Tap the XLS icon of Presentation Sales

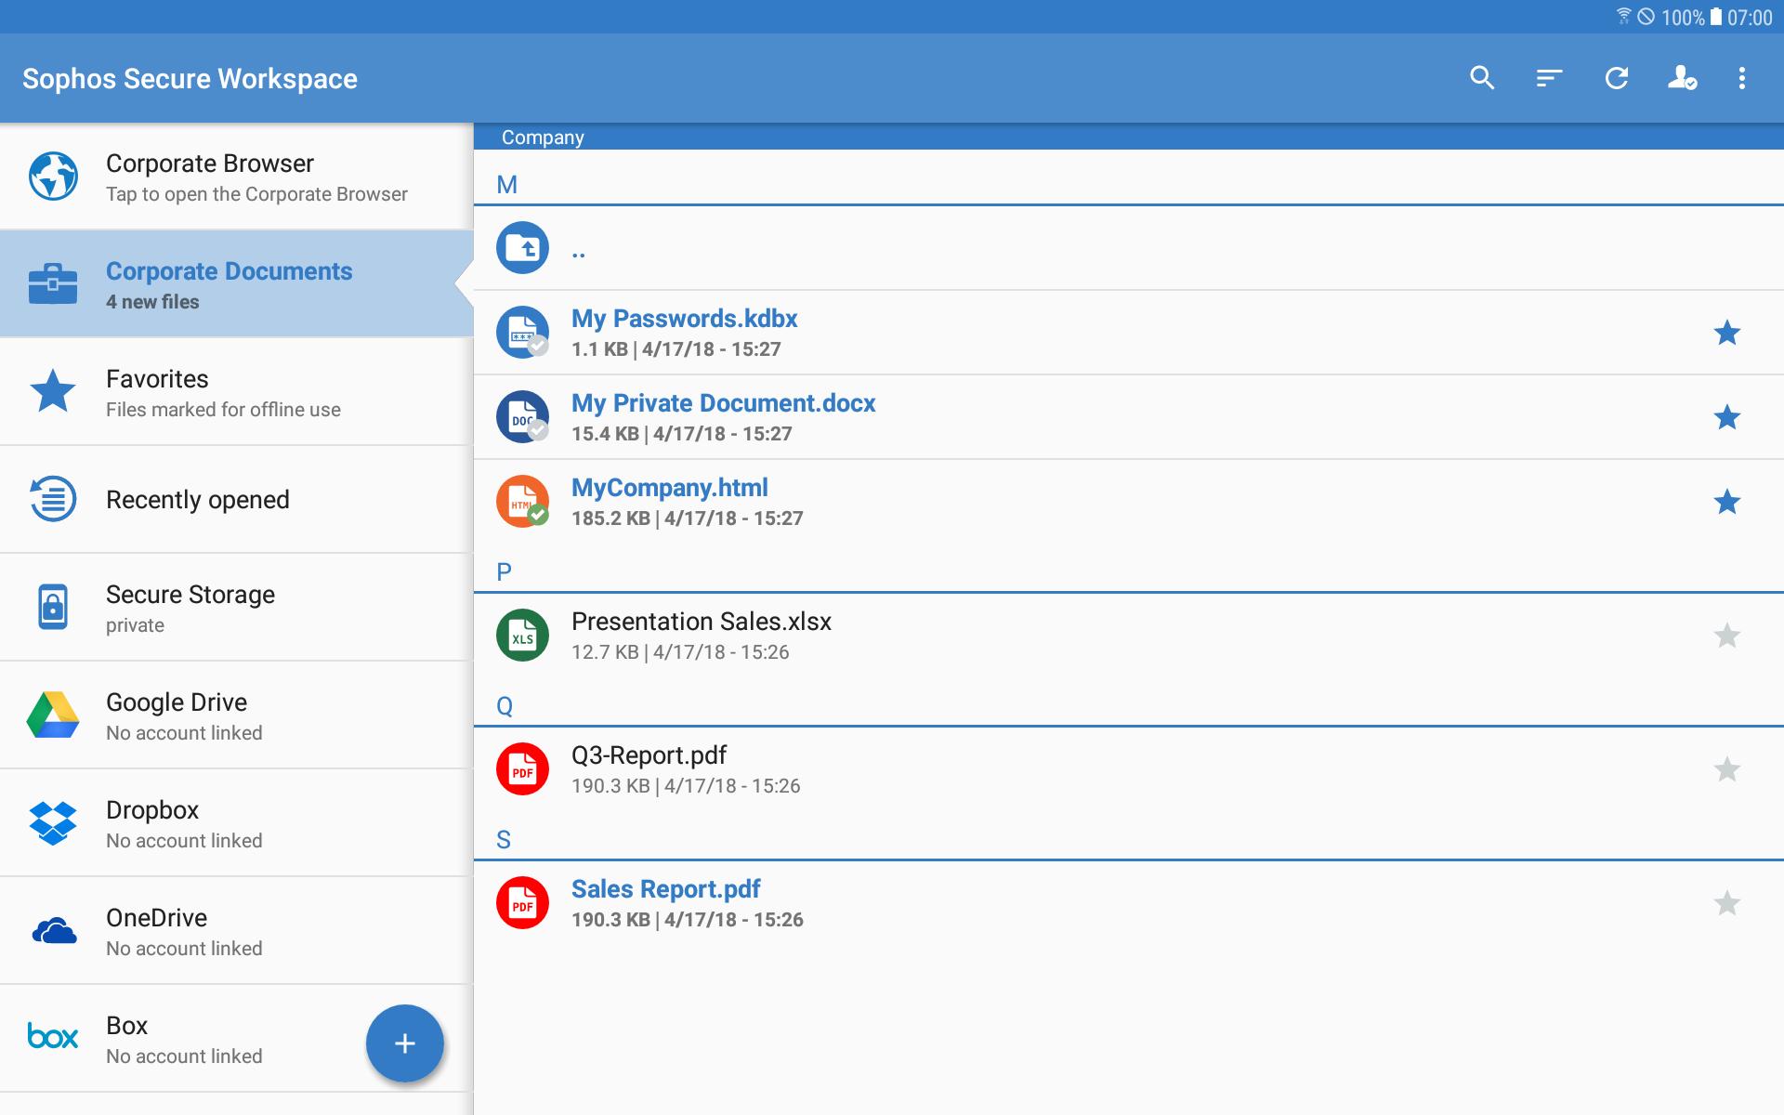pos(522,636)
